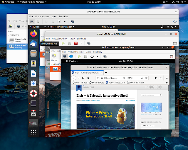The width and height of the screenshot is (188, 150).
Task: Save page to Pocket
Action: pyautogui.click(x=142, y=78)
